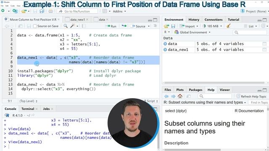
Task: Click the Print current file icon
Action: pyautogui.click(x=50, y=11)
